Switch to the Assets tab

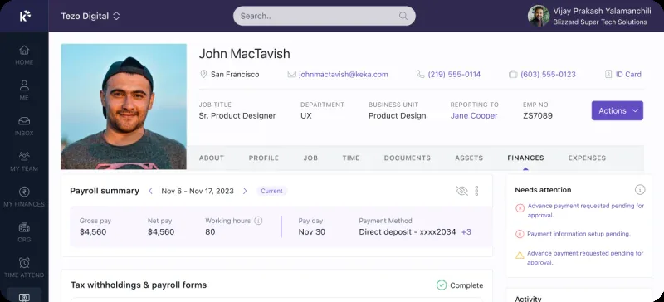point(469,158)
